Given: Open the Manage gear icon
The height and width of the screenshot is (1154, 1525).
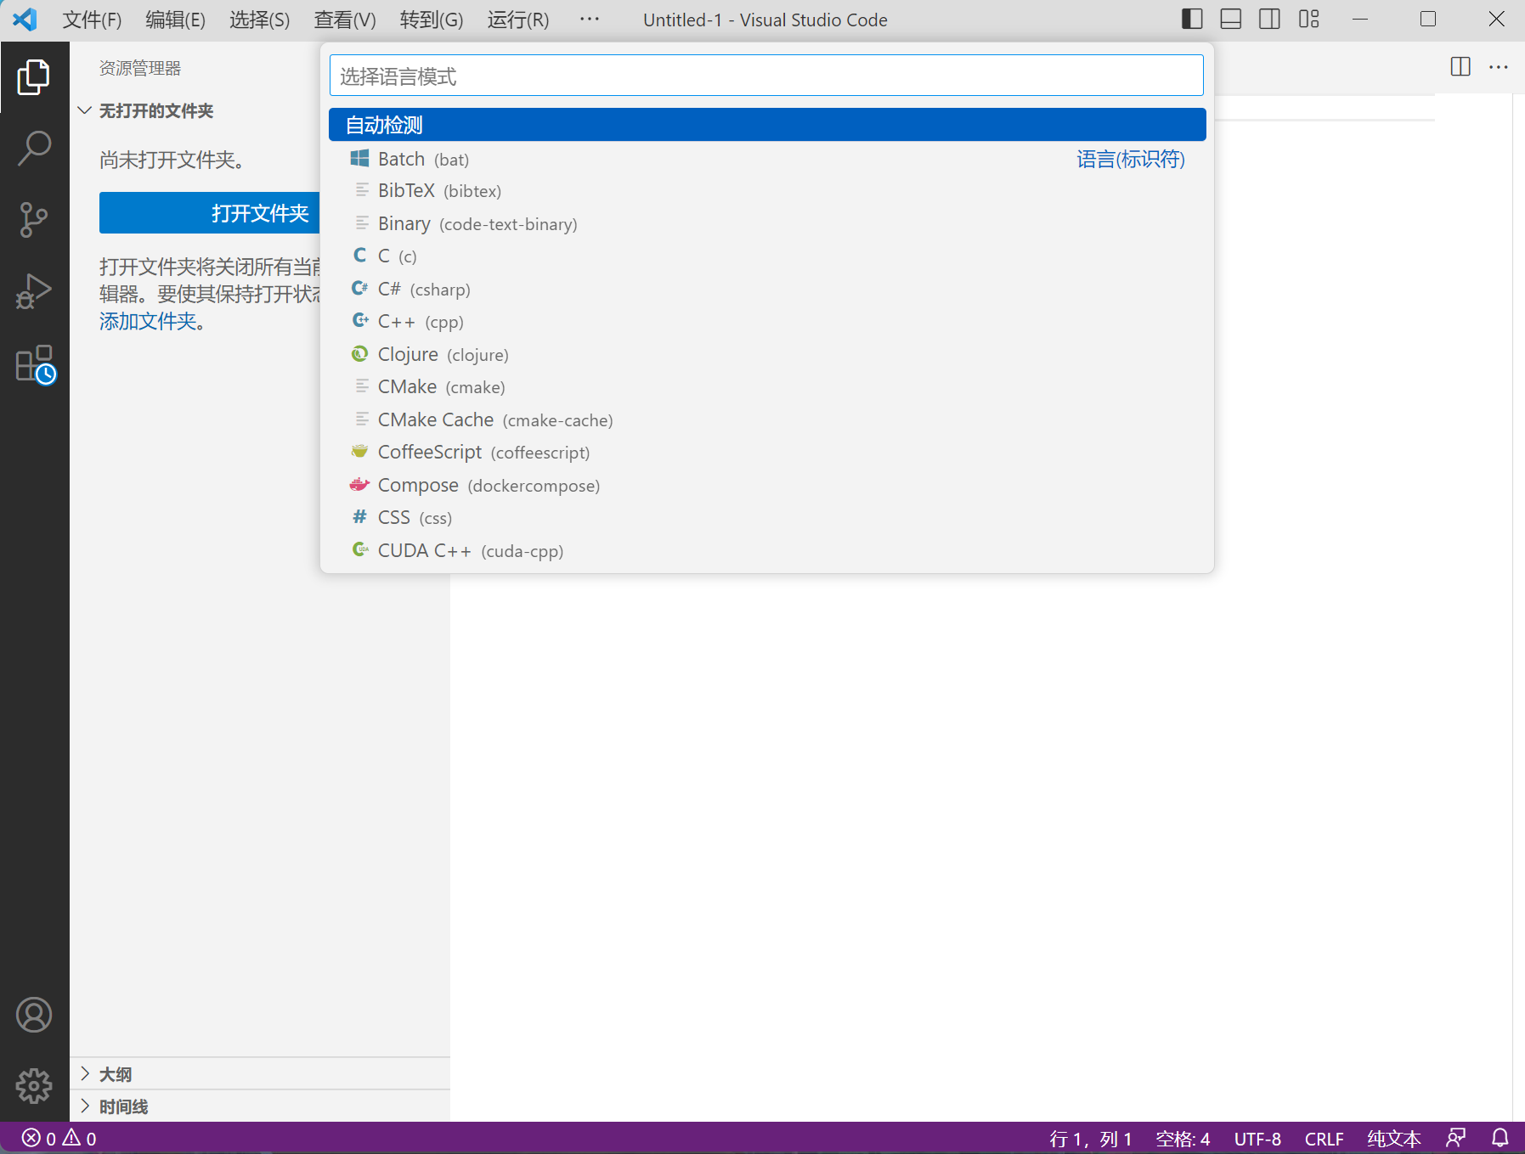Looking at the screenshot, I should (x=34, y=1085).
